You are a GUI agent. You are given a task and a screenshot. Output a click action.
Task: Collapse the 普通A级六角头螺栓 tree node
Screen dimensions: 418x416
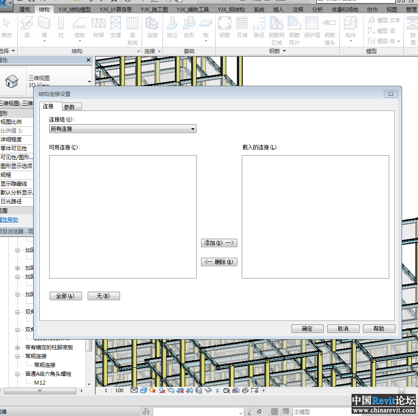[17, 374]
